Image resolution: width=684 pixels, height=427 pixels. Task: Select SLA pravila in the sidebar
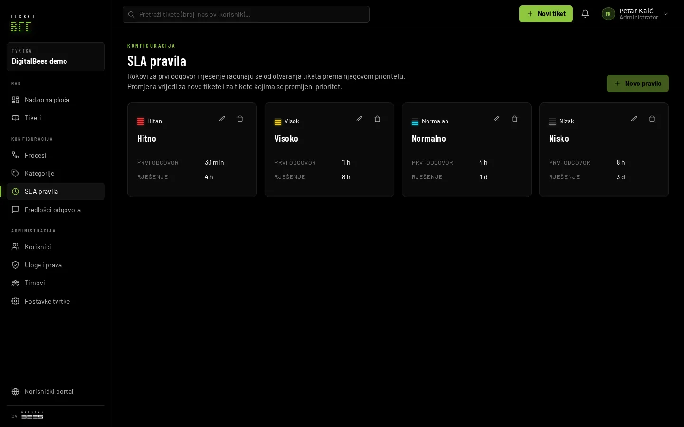point(56,191)
